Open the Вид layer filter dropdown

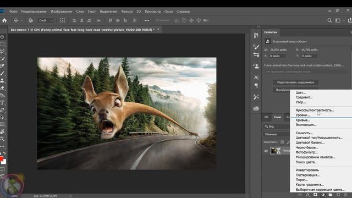tap(276, 127)
